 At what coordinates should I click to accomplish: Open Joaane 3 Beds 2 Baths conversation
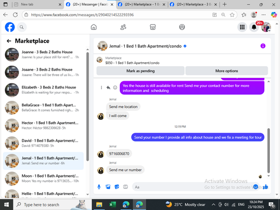pyautogui.click(x=43, y=72)
